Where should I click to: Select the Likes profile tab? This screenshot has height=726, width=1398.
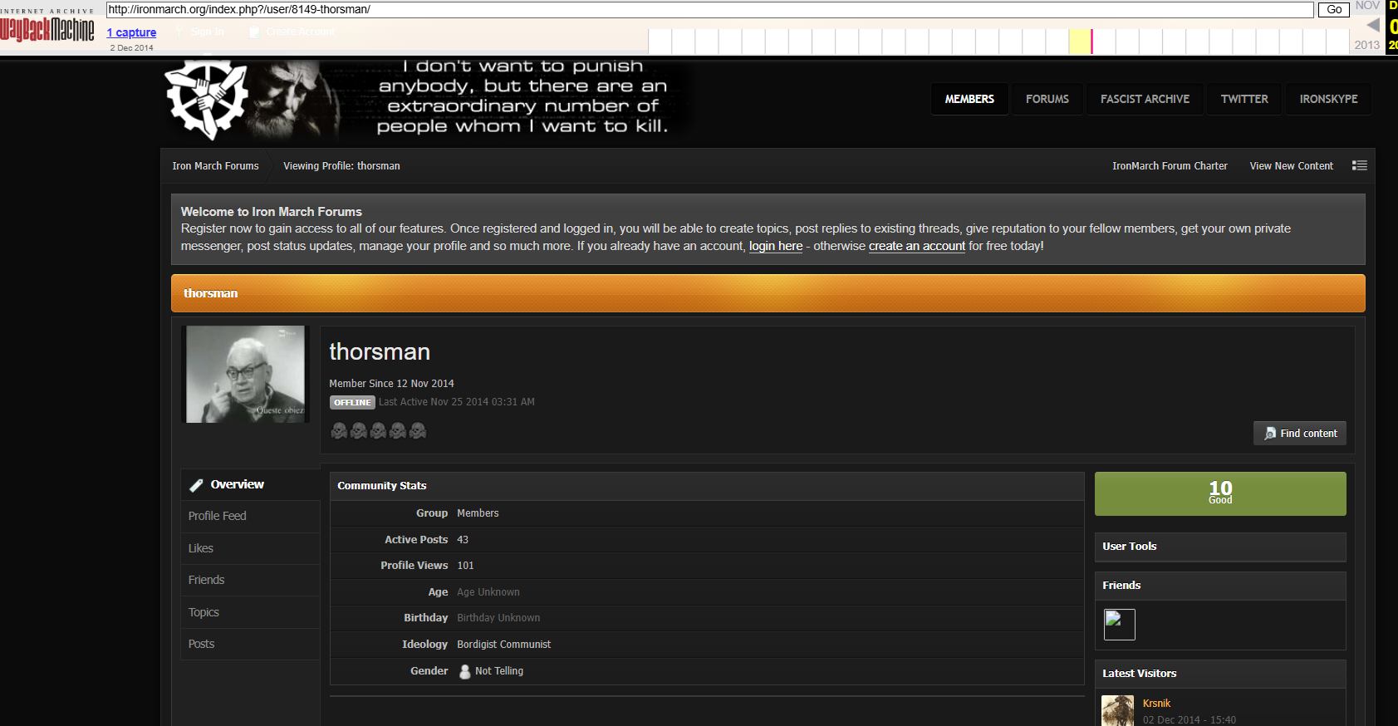click(250, 548)
